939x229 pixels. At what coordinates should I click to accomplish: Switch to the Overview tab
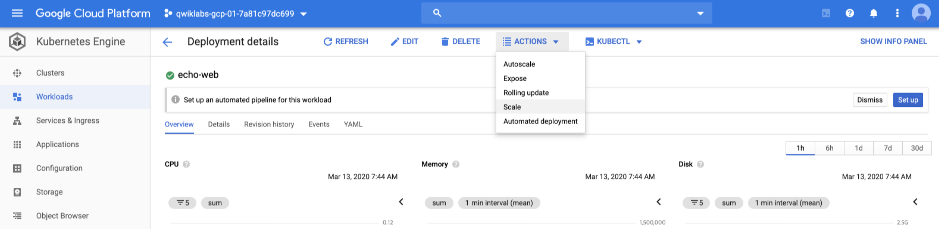179,124
